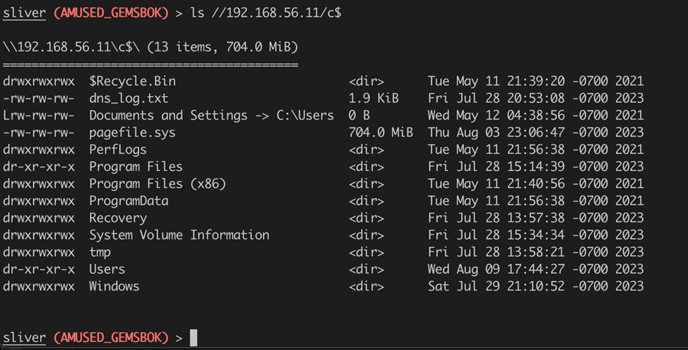Click the Program Files directory entry
The image size is (688, 350).
click(136, 167)
